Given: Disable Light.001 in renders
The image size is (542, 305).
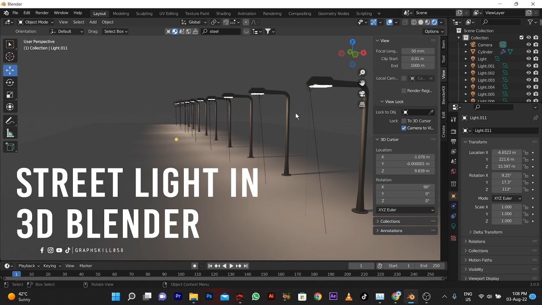Looking at the screenshot, I should pos(536,66).
